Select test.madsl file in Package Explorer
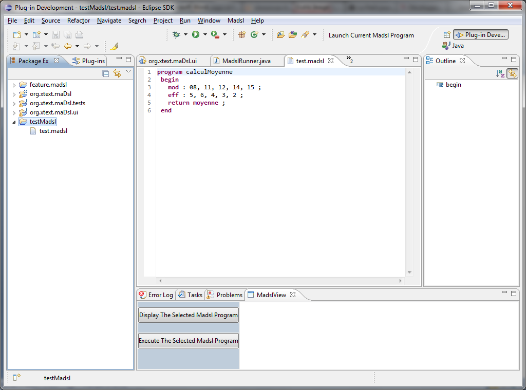The width and height of the screenshot is (526, 390). [x=53, y=131]
